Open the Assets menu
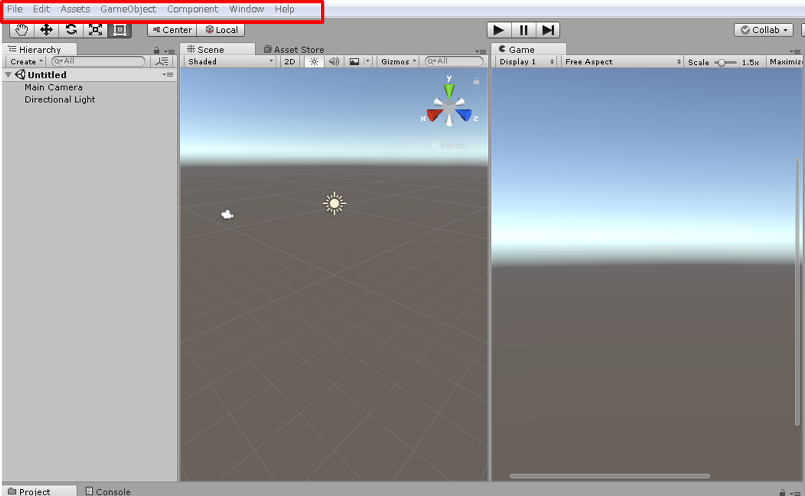 click(x=75, y=9)
